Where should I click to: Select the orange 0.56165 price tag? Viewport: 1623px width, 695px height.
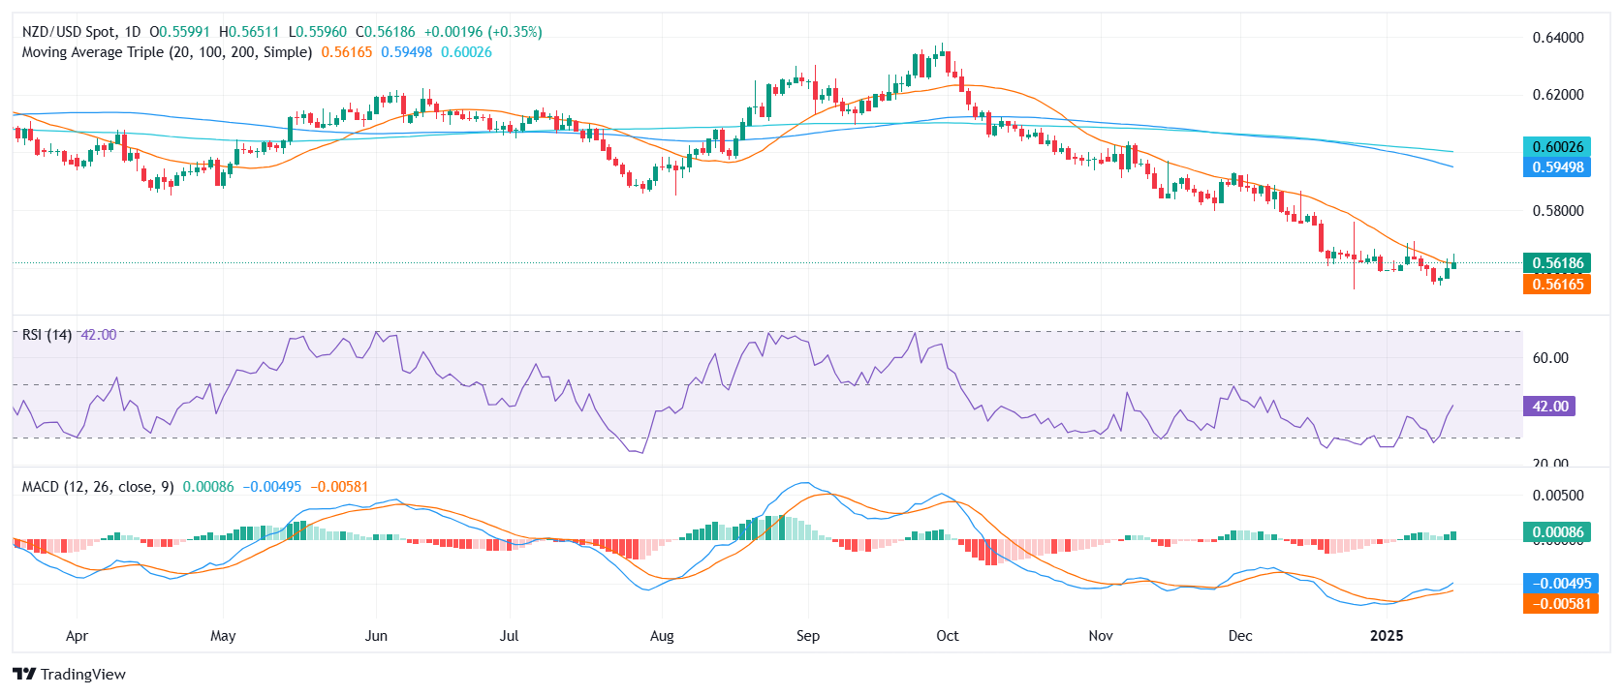click(1557, 285)
